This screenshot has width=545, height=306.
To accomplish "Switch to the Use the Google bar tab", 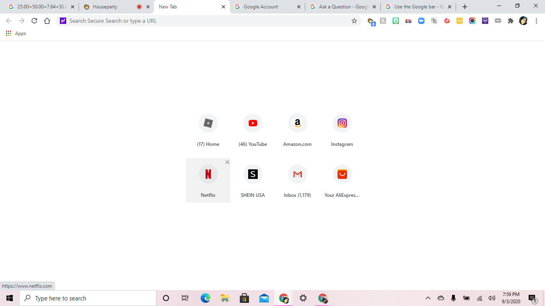I will click(418, 7).
